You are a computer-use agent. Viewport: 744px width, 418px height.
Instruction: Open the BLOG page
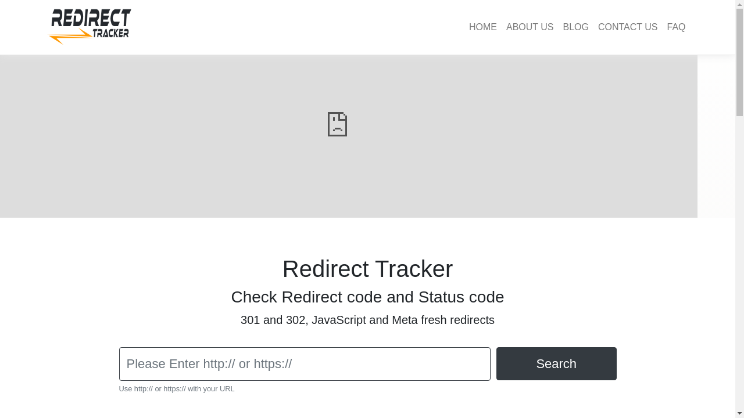575,27
